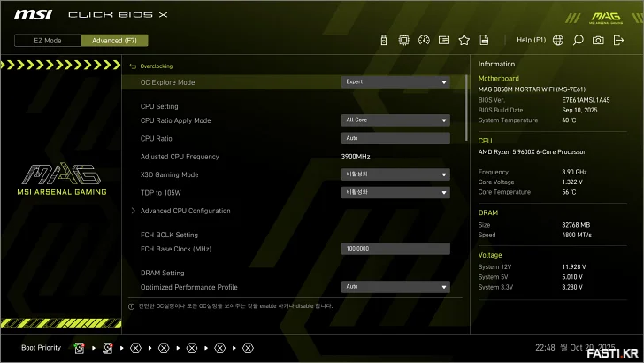Viewport: 644px width, 363px height.
Task: Click the System 3.3V 3.280 V reading
Action: pyautogui.click(x=572, y=288)
